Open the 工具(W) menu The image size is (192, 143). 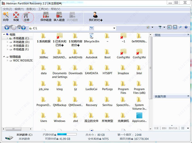pyautogui.click(x=43, y=9)
